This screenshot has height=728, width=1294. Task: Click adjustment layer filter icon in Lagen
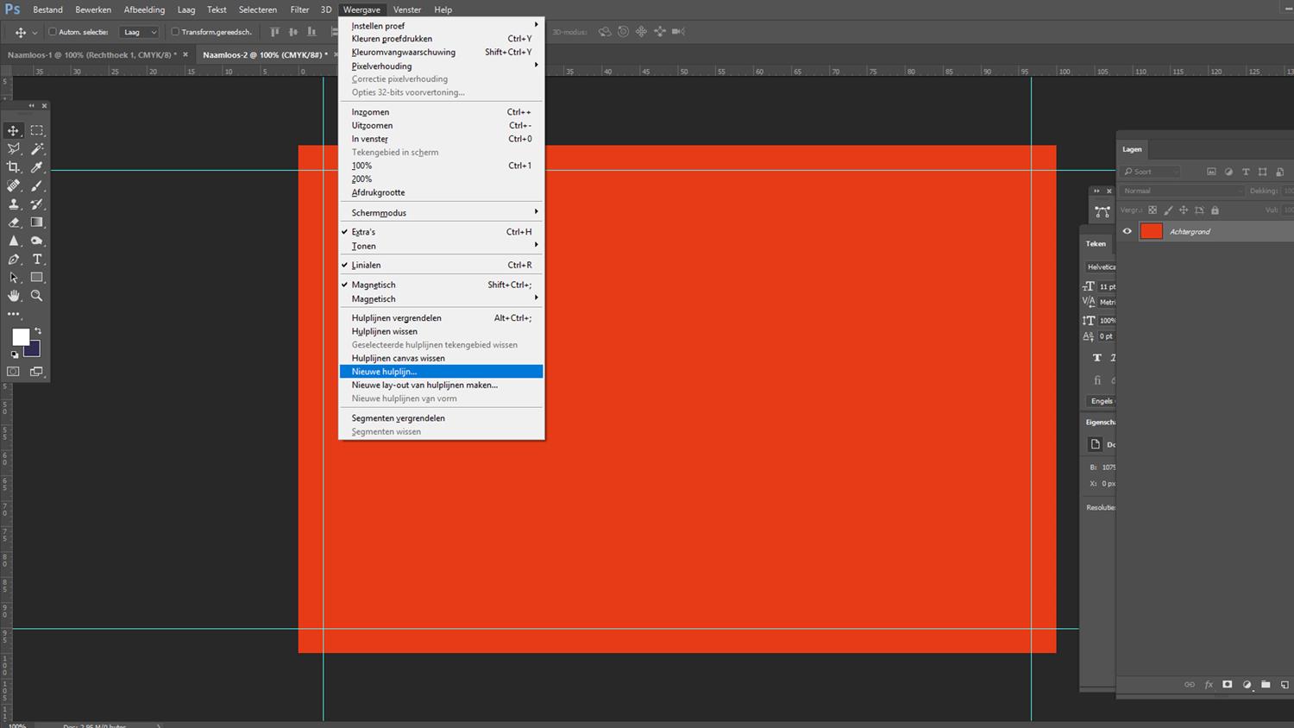[x=1228, y=172]
